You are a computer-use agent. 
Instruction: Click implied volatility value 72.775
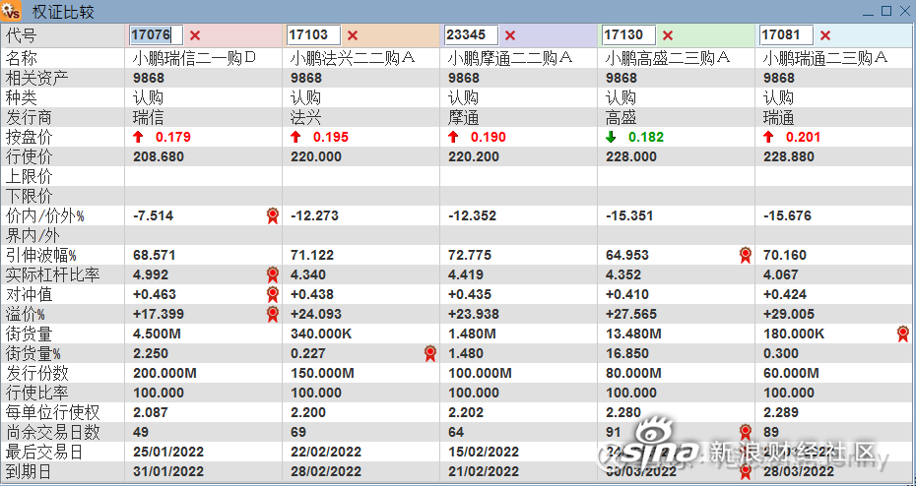coord(470,255)
